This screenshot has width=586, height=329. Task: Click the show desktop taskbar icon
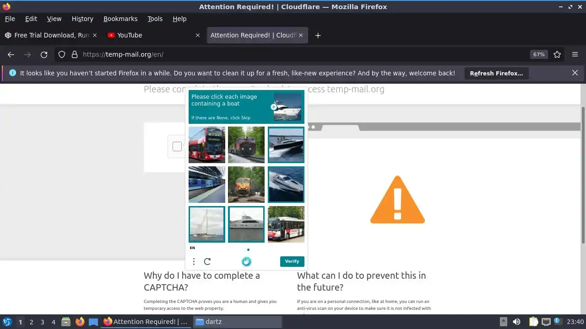click(x=93, y=322)
